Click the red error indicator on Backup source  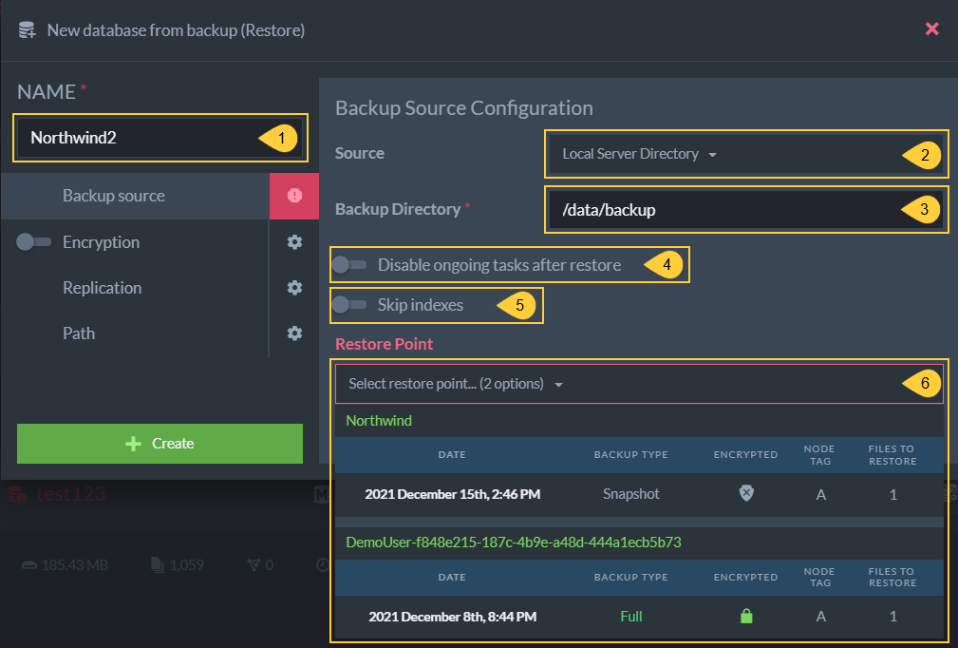(x=294, y=196)
